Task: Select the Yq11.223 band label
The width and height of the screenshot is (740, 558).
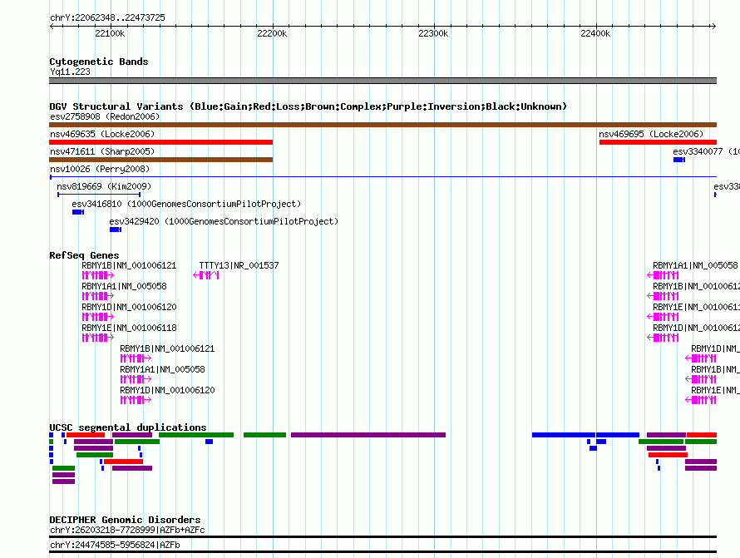Action: 70,72
